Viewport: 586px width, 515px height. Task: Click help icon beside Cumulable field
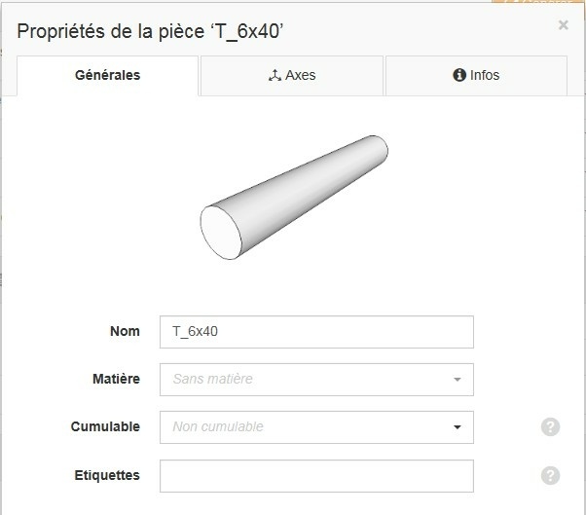pos(550,426)
